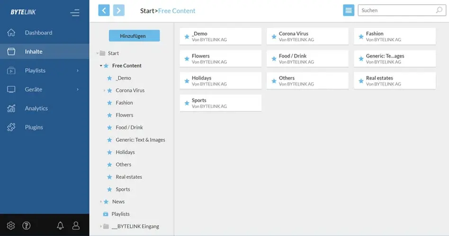Click the star icon on the Fashion card
Screen dimensions: 449x236
point(361,36)
